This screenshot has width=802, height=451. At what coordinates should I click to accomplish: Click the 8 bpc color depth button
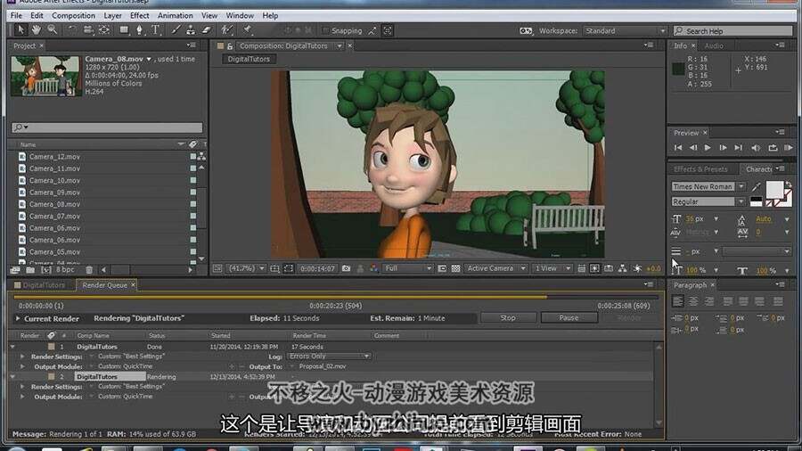click(x=65, y=269)
